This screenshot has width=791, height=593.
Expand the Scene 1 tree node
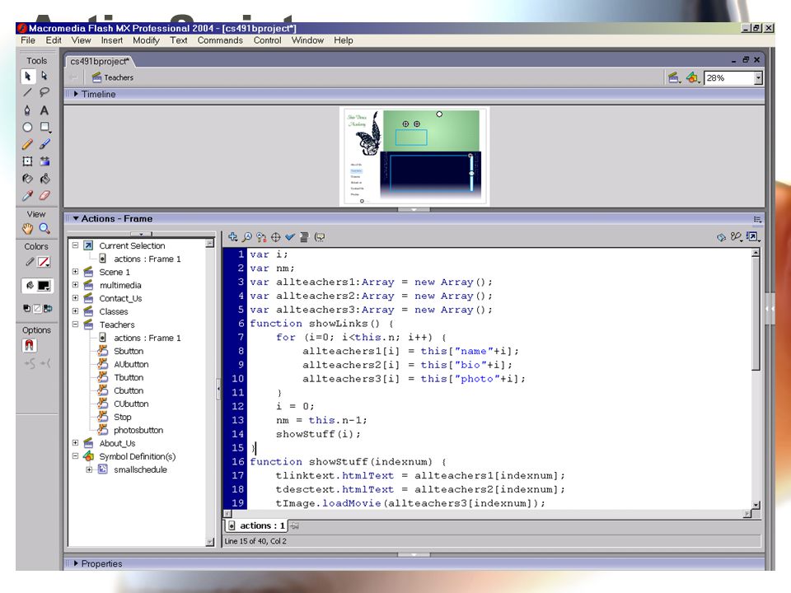[x=75, y=272]
